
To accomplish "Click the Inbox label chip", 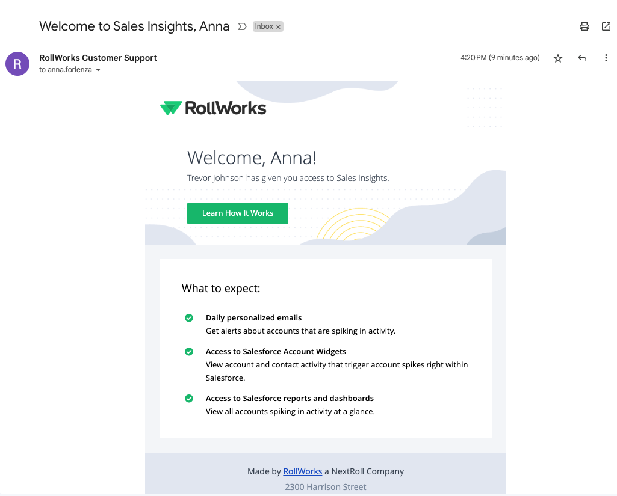I will click(263, 26).
